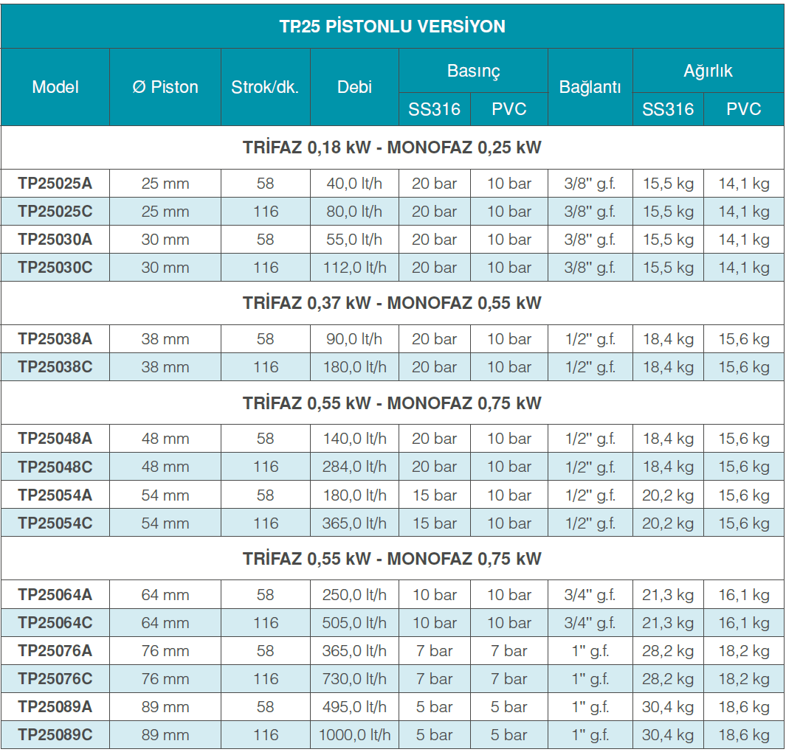Click 1" g.f. connection in TP25076C row
Image resolution: width=786 pixels, height=752 pixels.
590,679
